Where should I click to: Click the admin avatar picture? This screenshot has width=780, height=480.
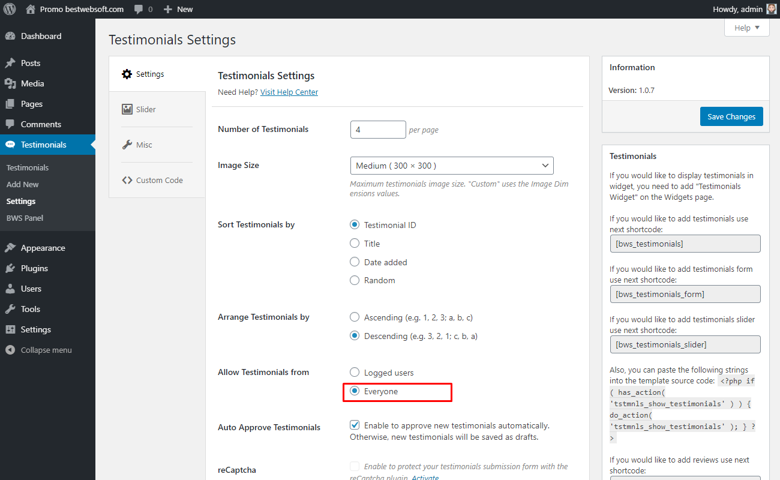(x=772, y=9)
